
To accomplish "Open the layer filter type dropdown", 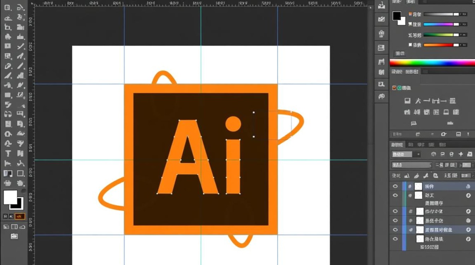I will (x=406, y=154).
